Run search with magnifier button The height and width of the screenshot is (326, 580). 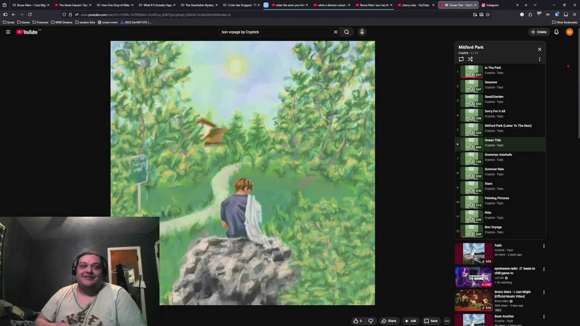coord(347,32)
